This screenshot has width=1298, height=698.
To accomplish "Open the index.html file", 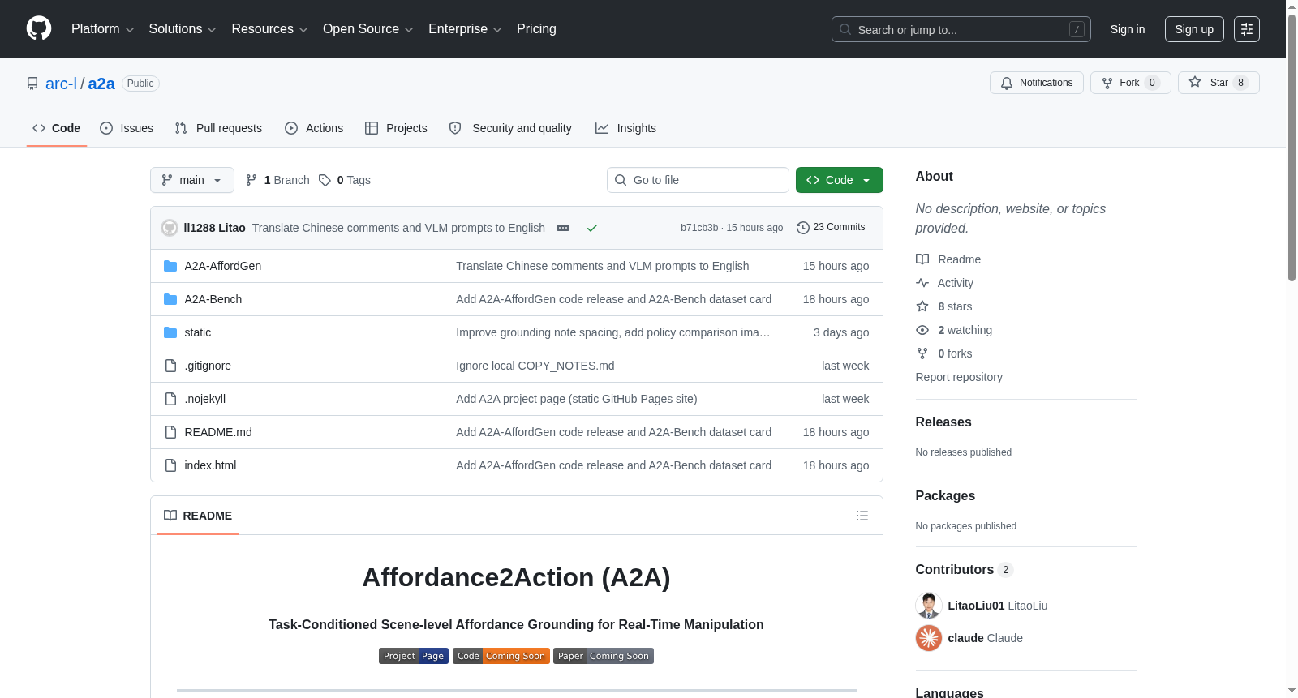I will (x=210, y=465).
